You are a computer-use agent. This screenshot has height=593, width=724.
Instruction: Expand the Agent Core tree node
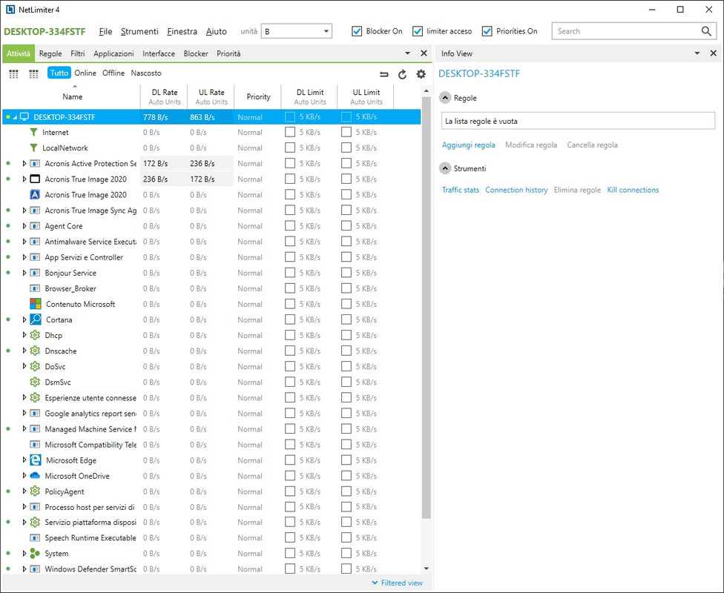24,226
